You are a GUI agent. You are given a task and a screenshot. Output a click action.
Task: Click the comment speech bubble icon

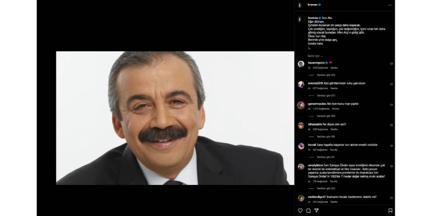pos(308,210)
